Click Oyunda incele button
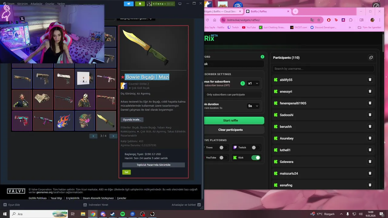This screenshot has height=218, width=388. pos(132,120)
